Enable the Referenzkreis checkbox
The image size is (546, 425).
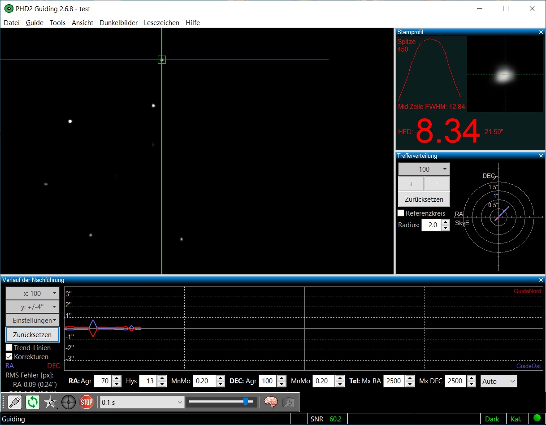point(401,213)
